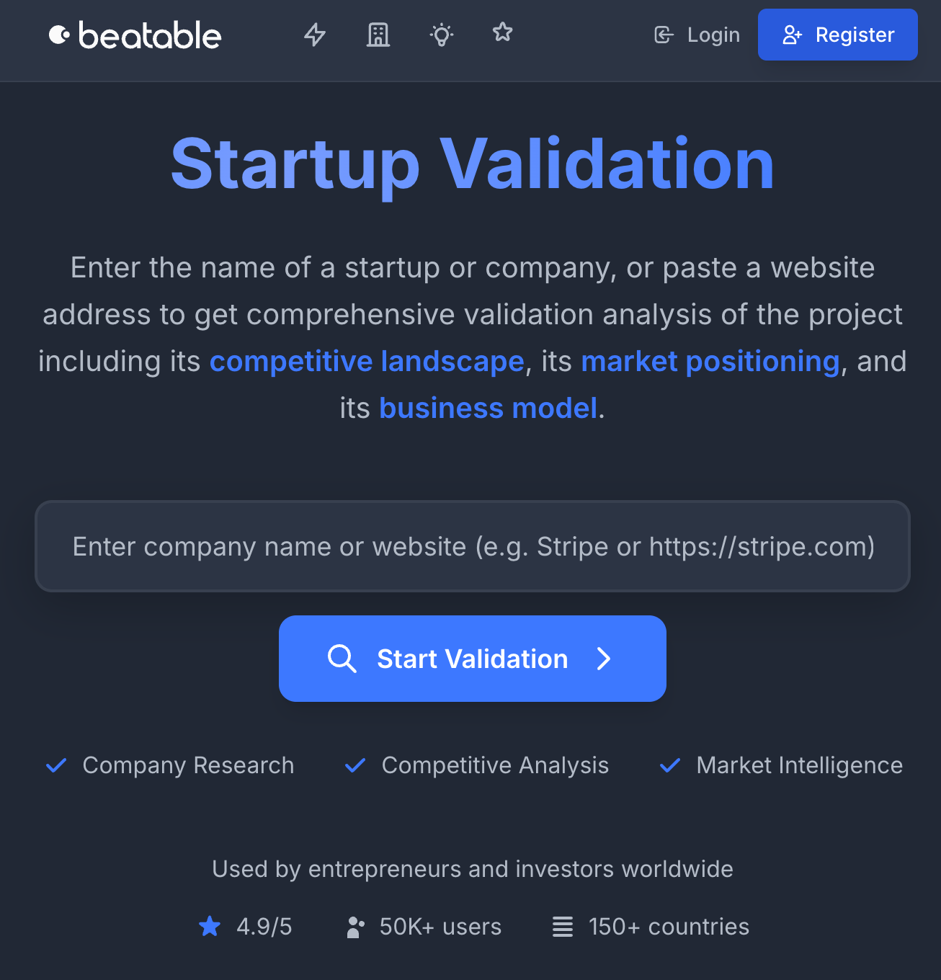Screen dimensions: 941x980
Task: Click the lightbulb ideas nav icon
Action: pyautogui.click(x=441, y=35)
